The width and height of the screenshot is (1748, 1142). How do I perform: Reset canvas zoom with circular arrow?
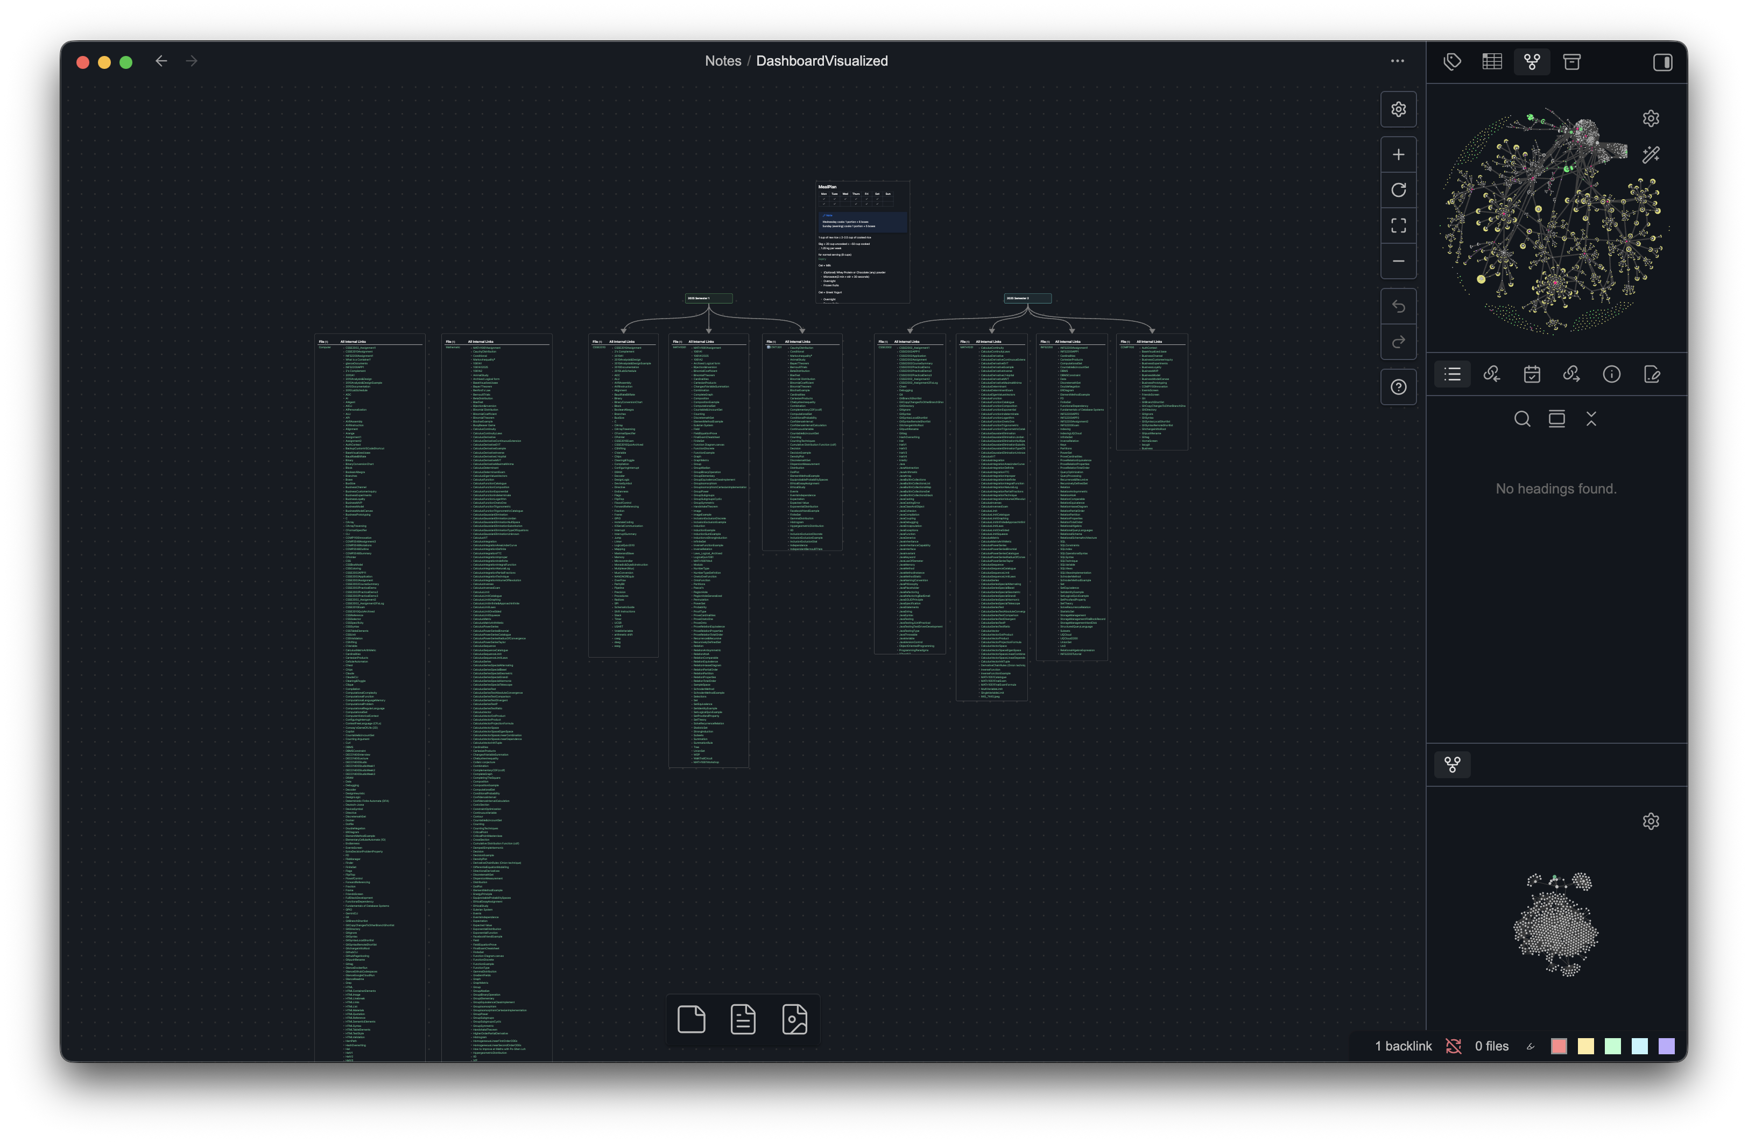coord(1398,190)
